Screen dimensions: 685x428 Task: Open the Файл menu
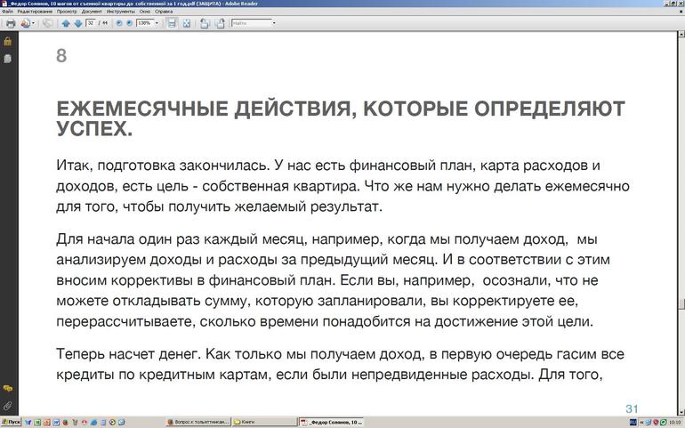click(7, 11)
